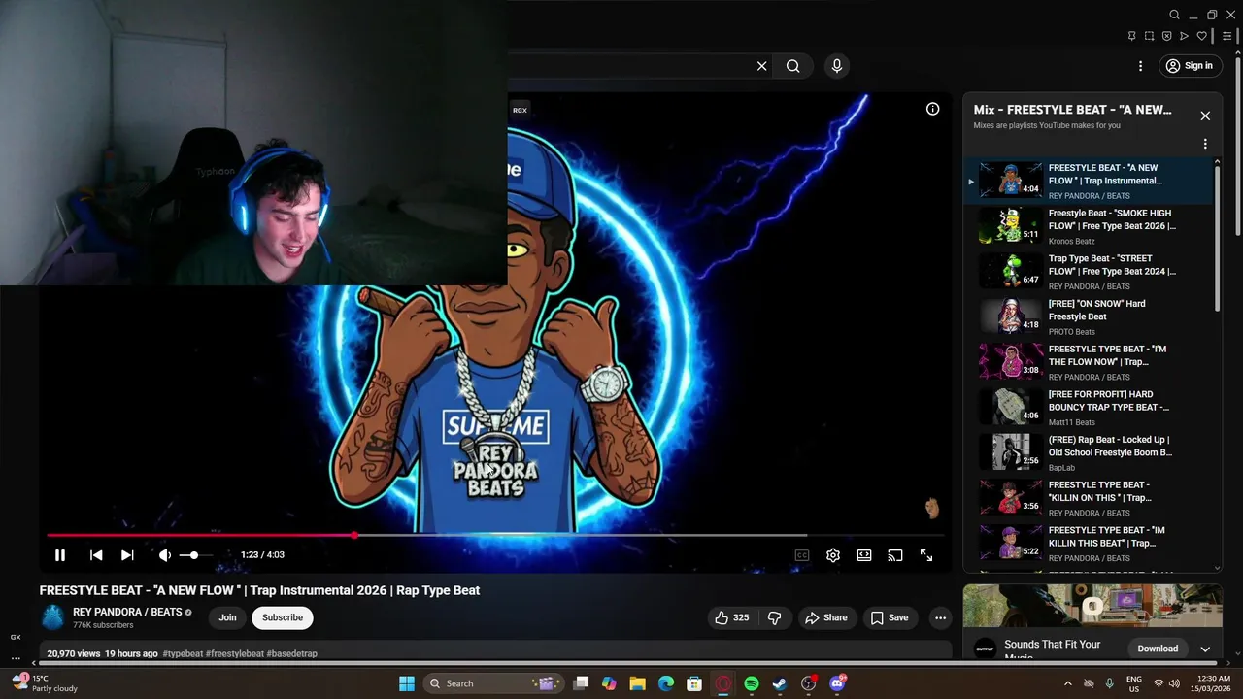Image resolution: width=1243 pixels, height=699 pixels.
Task: Like the video (325 likes)
Action: [732, 617]
